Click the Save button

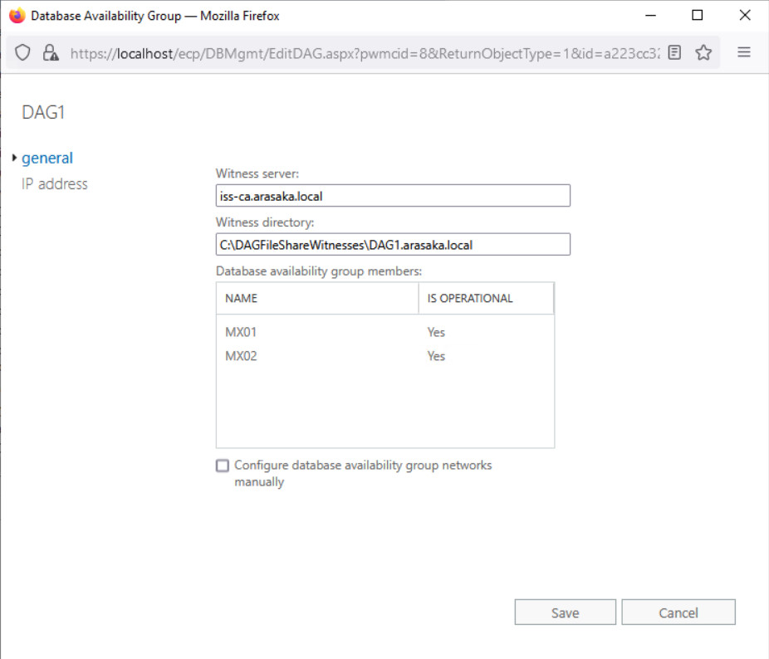pos(565,613)
